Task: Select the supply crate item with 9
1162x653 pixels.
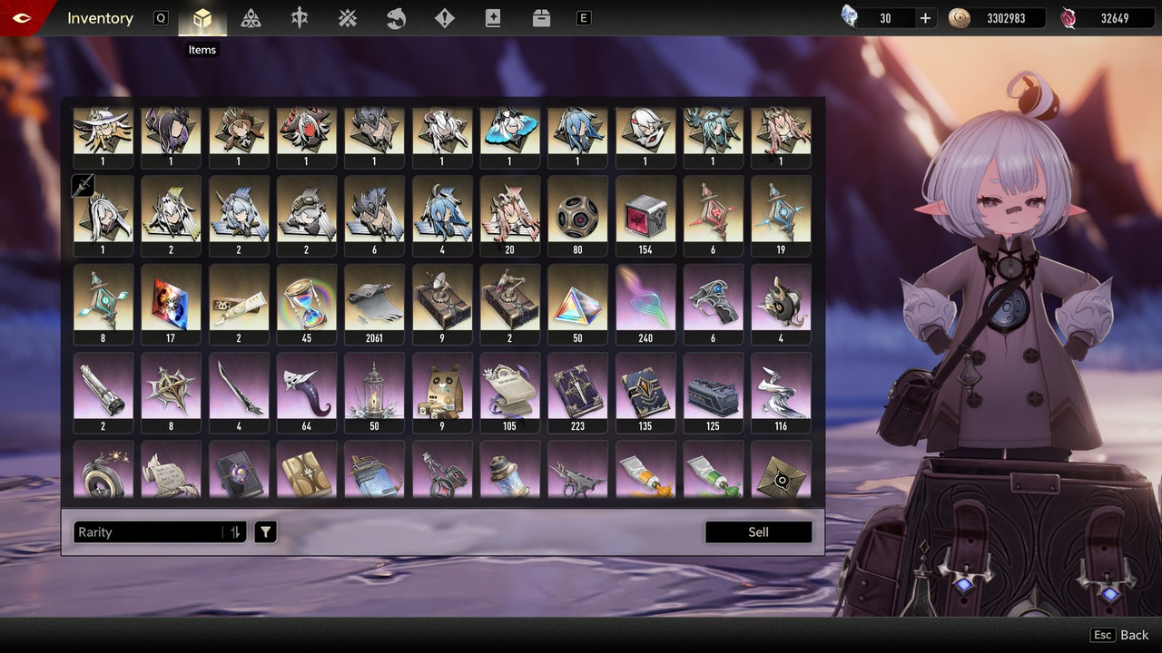Action: point(441,304)
